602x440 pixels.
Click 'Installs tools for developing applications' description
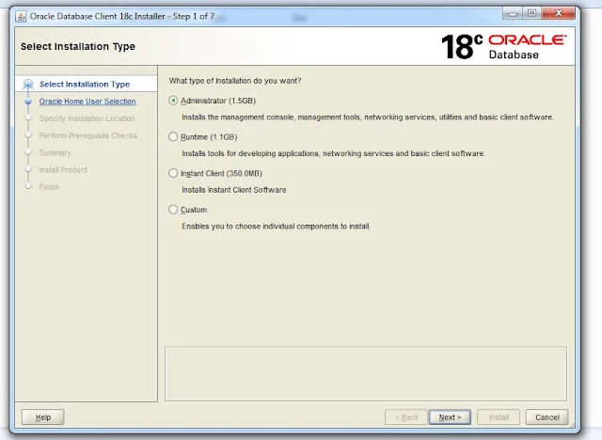click(333, 153)
